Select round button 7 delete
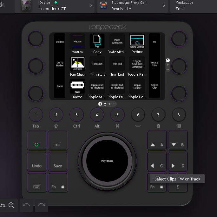Image resolution: width=217 pixels, height=217 pixels. tap(158, 115)
